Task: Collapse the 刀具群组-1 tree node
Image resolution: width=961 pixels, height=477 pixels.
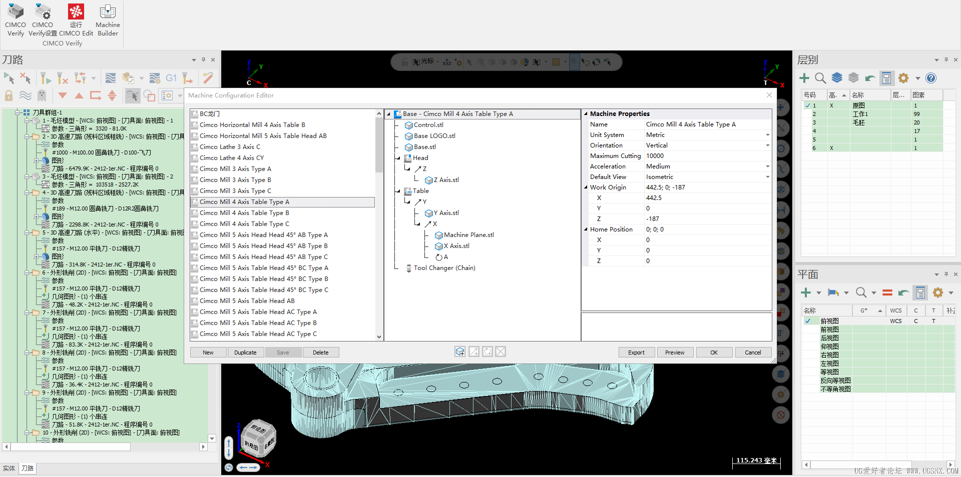Action: (x=18, y=112)
